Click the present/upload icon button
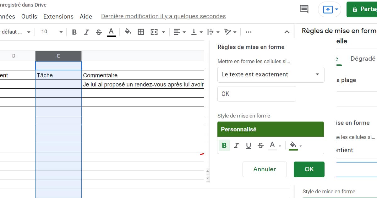377x198 pixels. pyautogui.click(x=328, y=9)
